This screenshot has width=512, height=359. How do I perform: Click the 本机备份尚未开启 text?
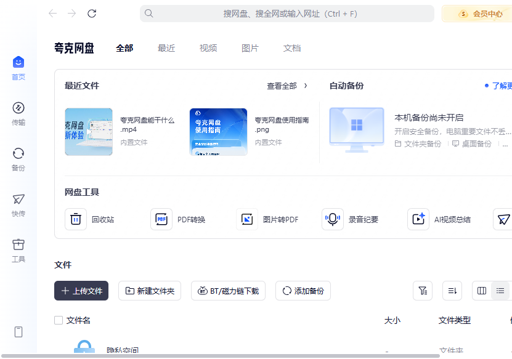(x=429, y=118)
